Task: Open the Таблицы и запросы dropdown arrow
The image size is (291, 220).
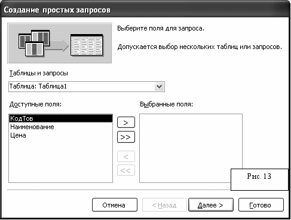Action: [159, 87]
